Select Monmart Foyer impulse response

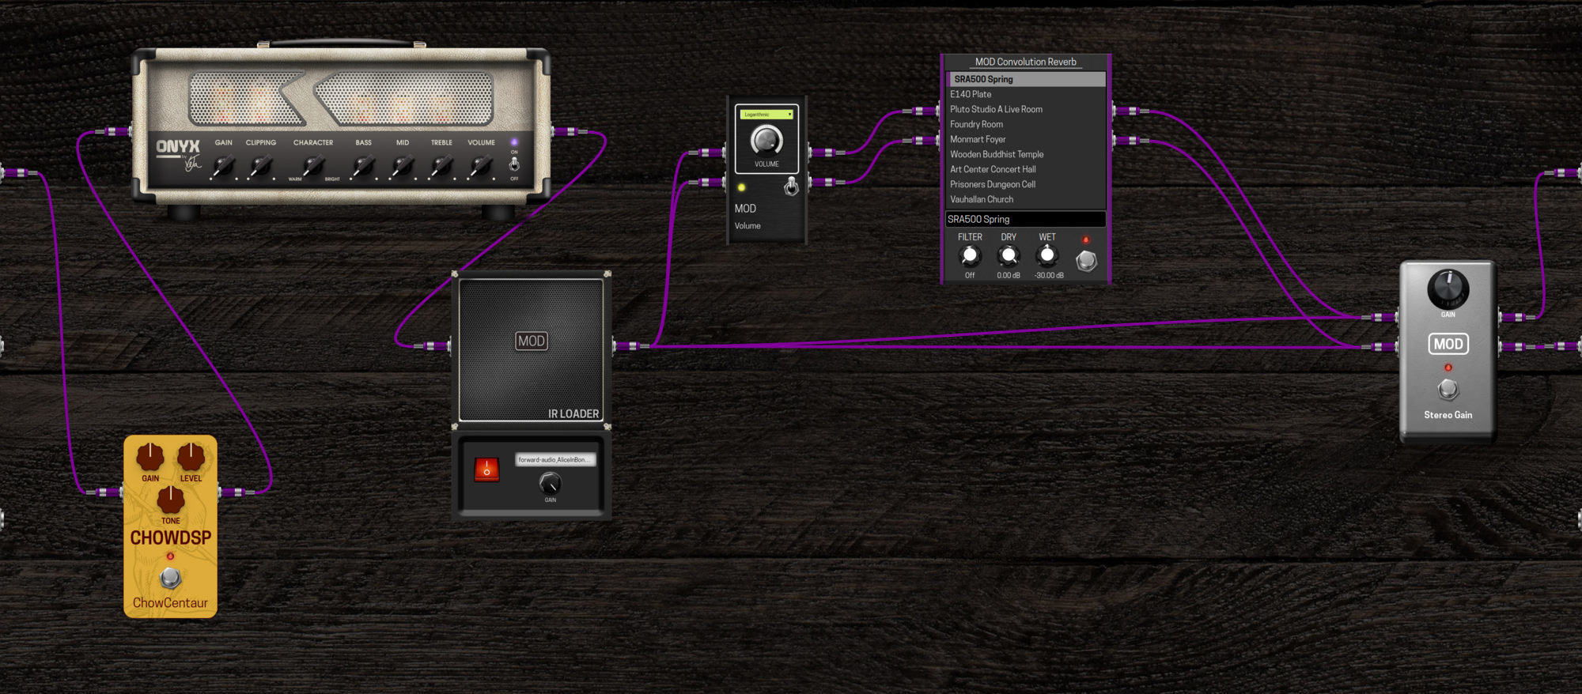point(1026,139)
